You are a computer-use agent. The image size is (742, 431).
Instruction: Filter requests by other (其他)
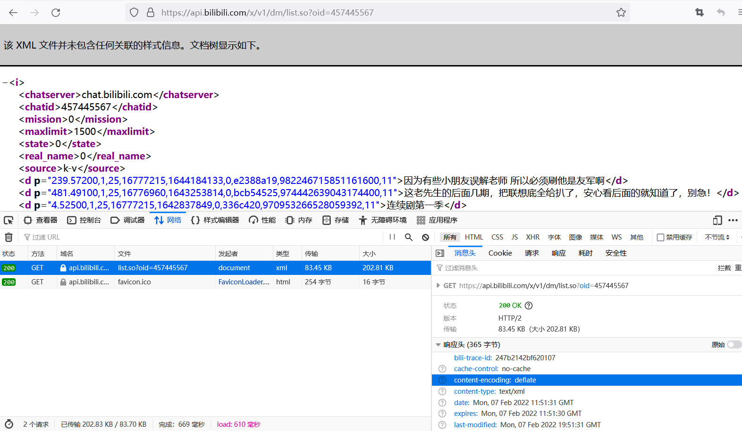point(637,237)
